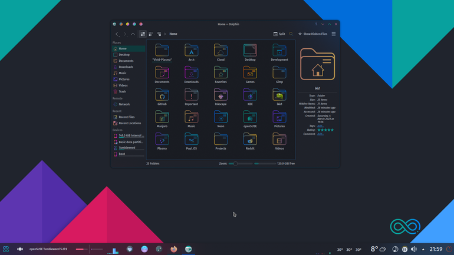Open the weather widget showing 8°
The width and height of the screenshot is (454, 255).
pyautogui.click(x=379, y=249)
